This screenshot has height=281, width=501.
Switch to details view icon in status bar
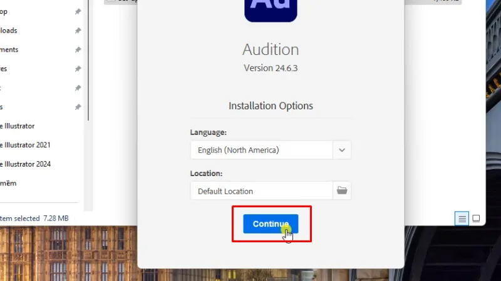(462, 218)
